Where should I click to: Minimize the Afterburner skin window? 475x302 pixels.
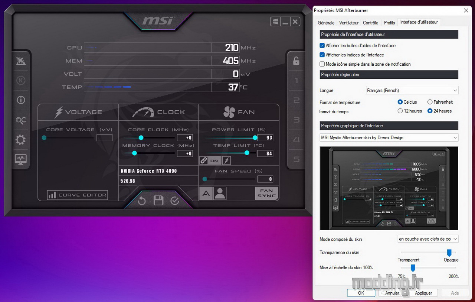[x=285, y=22]
